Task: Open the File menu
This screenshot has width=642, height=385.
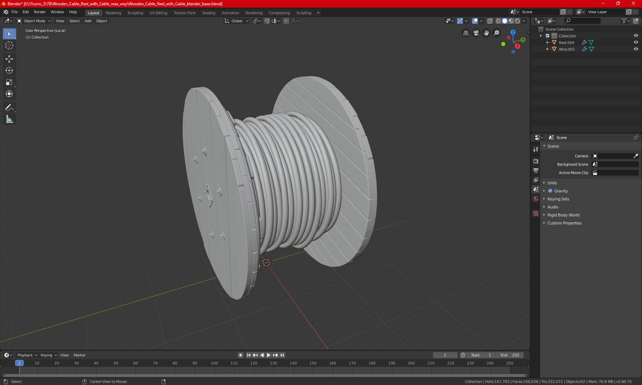Action: [15, 12]
